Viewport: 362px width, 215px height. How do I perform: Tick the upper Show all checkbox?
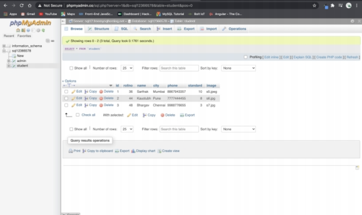pyautogui.click(x=71, y=68)
